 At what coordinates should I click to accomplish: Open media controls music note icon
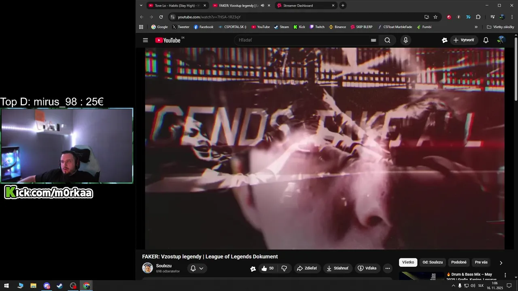[493, 17]
